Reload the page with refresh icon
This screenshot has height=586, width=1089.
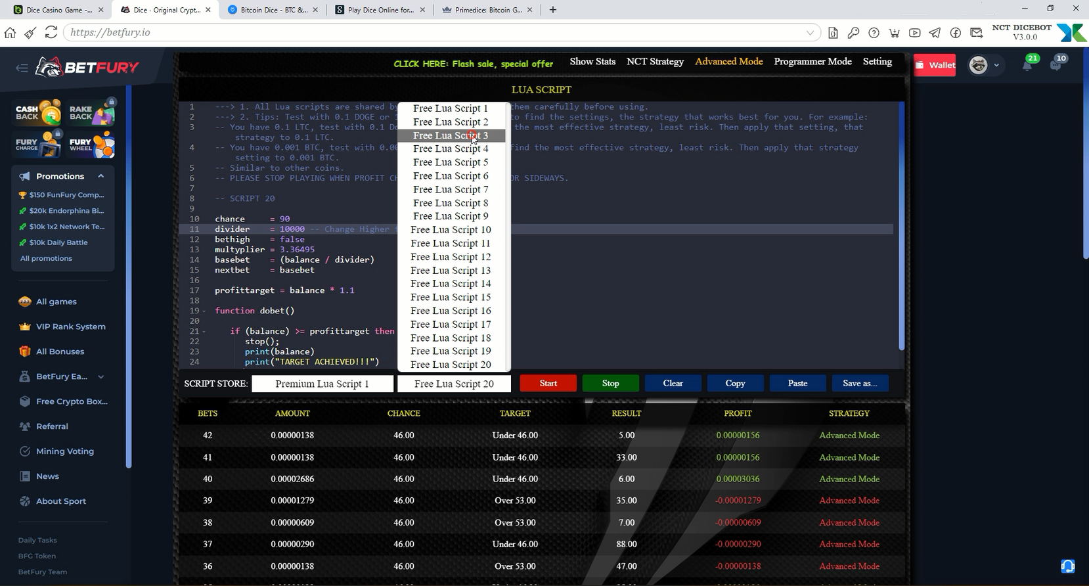(x=51, y=32)
